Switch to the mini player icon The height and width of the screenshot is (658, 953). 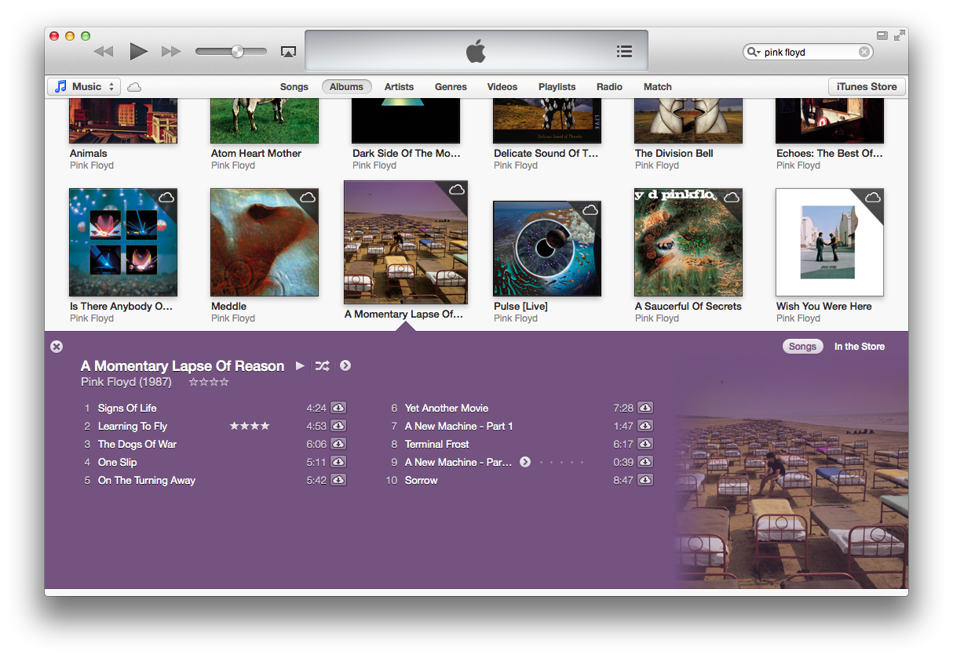[x=882, y=35]
